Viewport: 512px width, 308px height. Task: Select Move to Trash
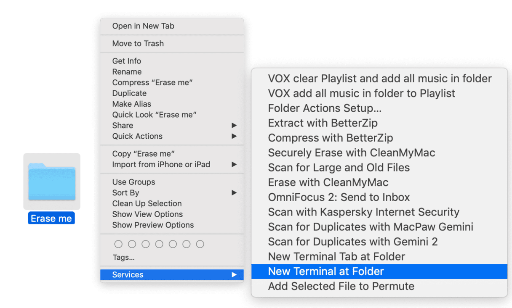[138, 43]
